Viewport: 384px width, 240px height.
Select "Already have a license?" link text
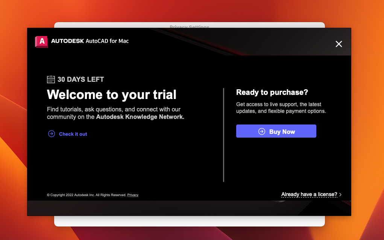click(x=309, y=194)
